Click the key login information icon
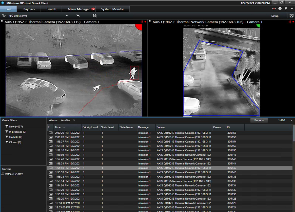Screen dimensions: 295x212 click(286, 9)
